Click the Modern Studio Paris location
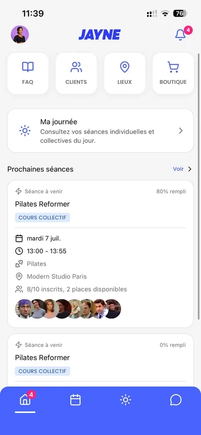The width and height of the screenshot is (201, 435). (x=57, y=277)
